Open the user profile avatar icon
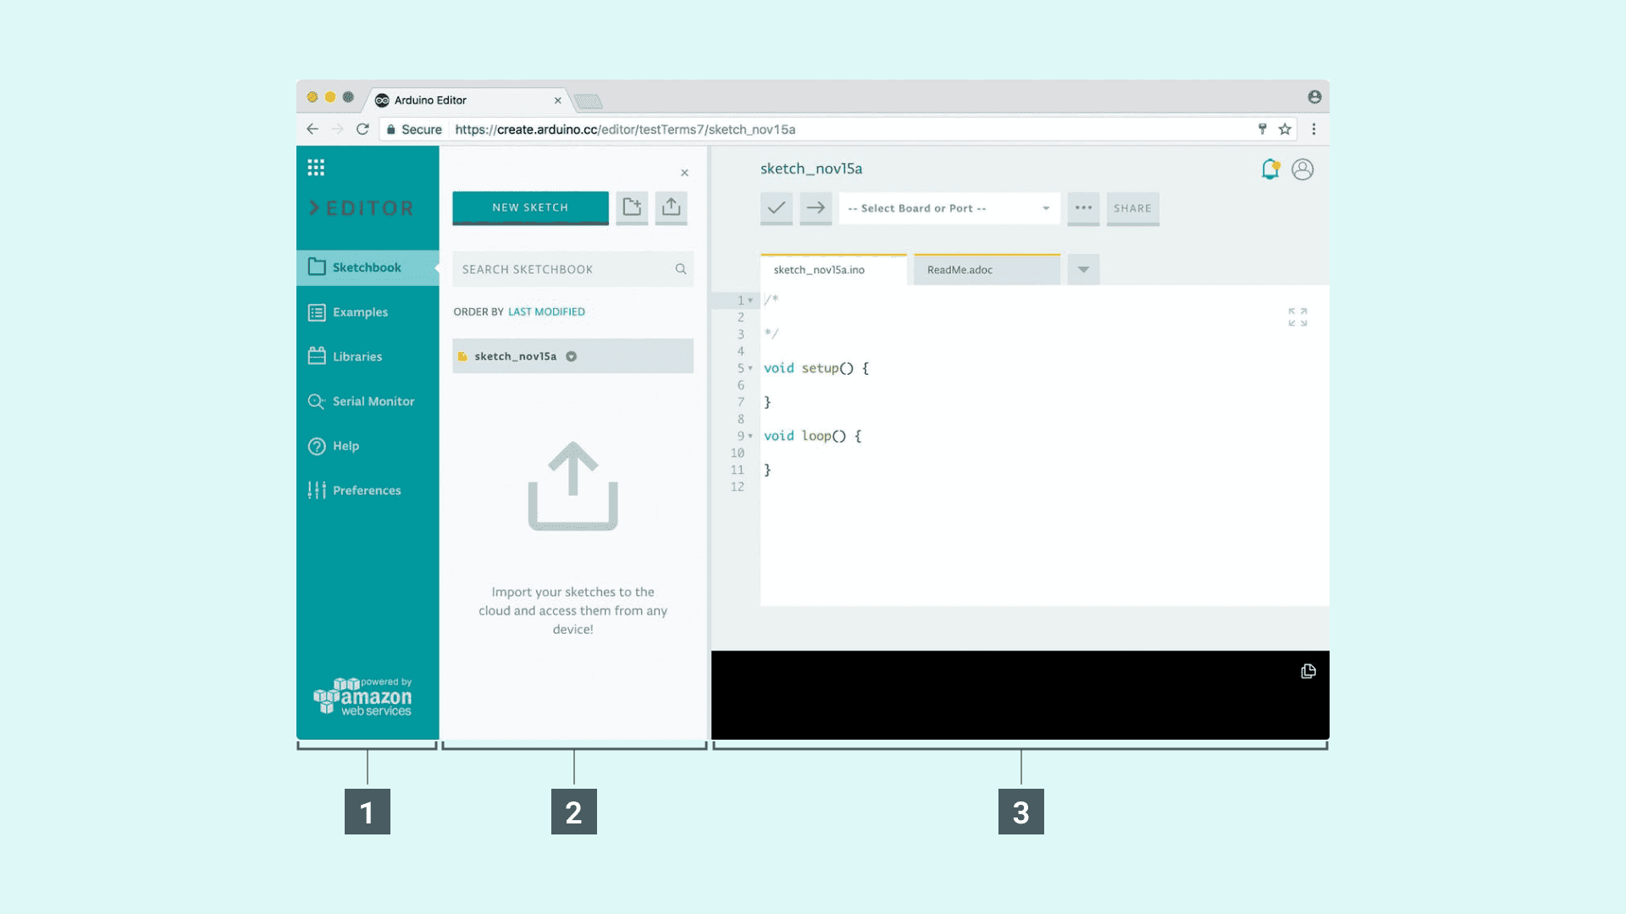 coord(1302,169)
